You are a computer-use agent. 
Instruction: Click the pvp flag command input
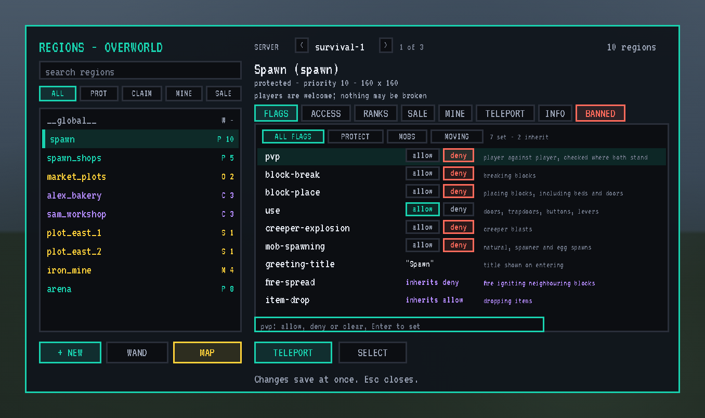click(x=399, y=325)
